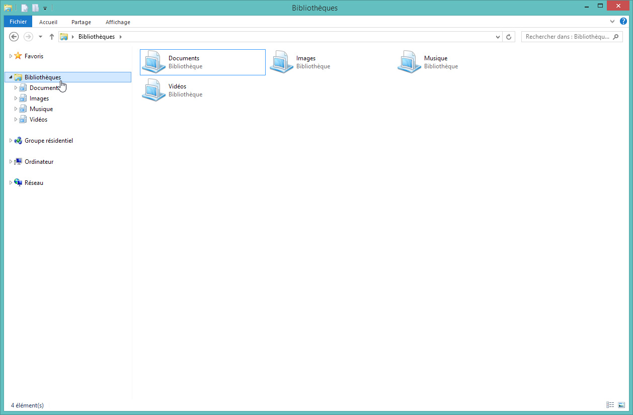Collapse the Bibliothèques tree node
Image resolution: width=633 pixels, height=415 pixels.
click(11, 77)
